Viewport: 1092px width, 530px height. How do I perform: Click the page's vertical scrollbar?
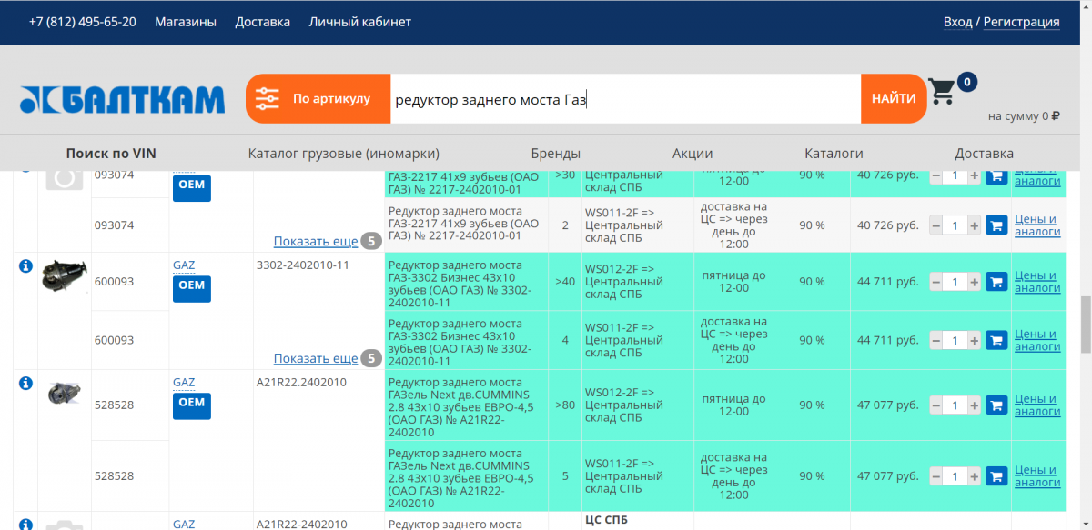pyautogui.click(x=1085, y=325)
